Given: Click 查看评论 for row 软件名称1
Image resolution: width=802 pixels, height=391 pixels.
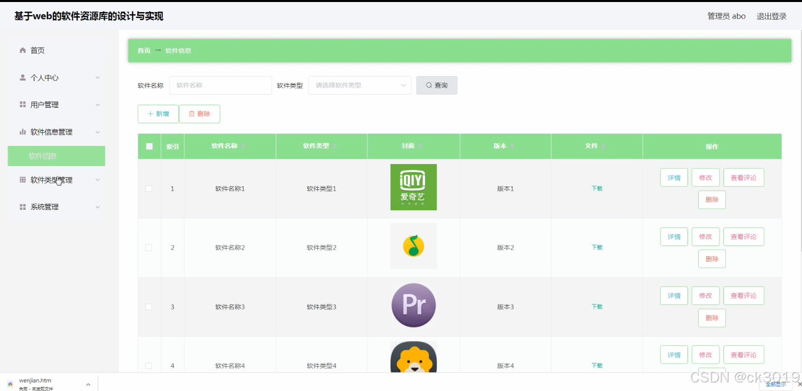Looking at the screenshot, I should [744, 178].
